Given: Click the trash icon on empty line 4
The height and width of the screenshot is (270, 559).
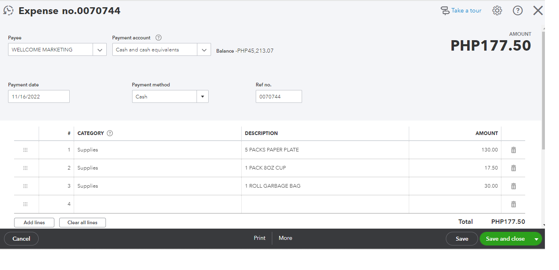Looking at the screenshot, I should 513,204.
